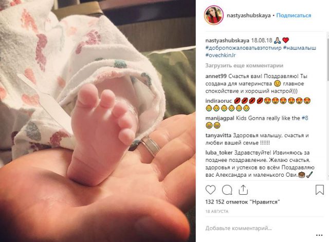This screenshot has height=242, width=329.
Task: Load more comments via Загрузить еще комментарии
Action: coord(244,66)
